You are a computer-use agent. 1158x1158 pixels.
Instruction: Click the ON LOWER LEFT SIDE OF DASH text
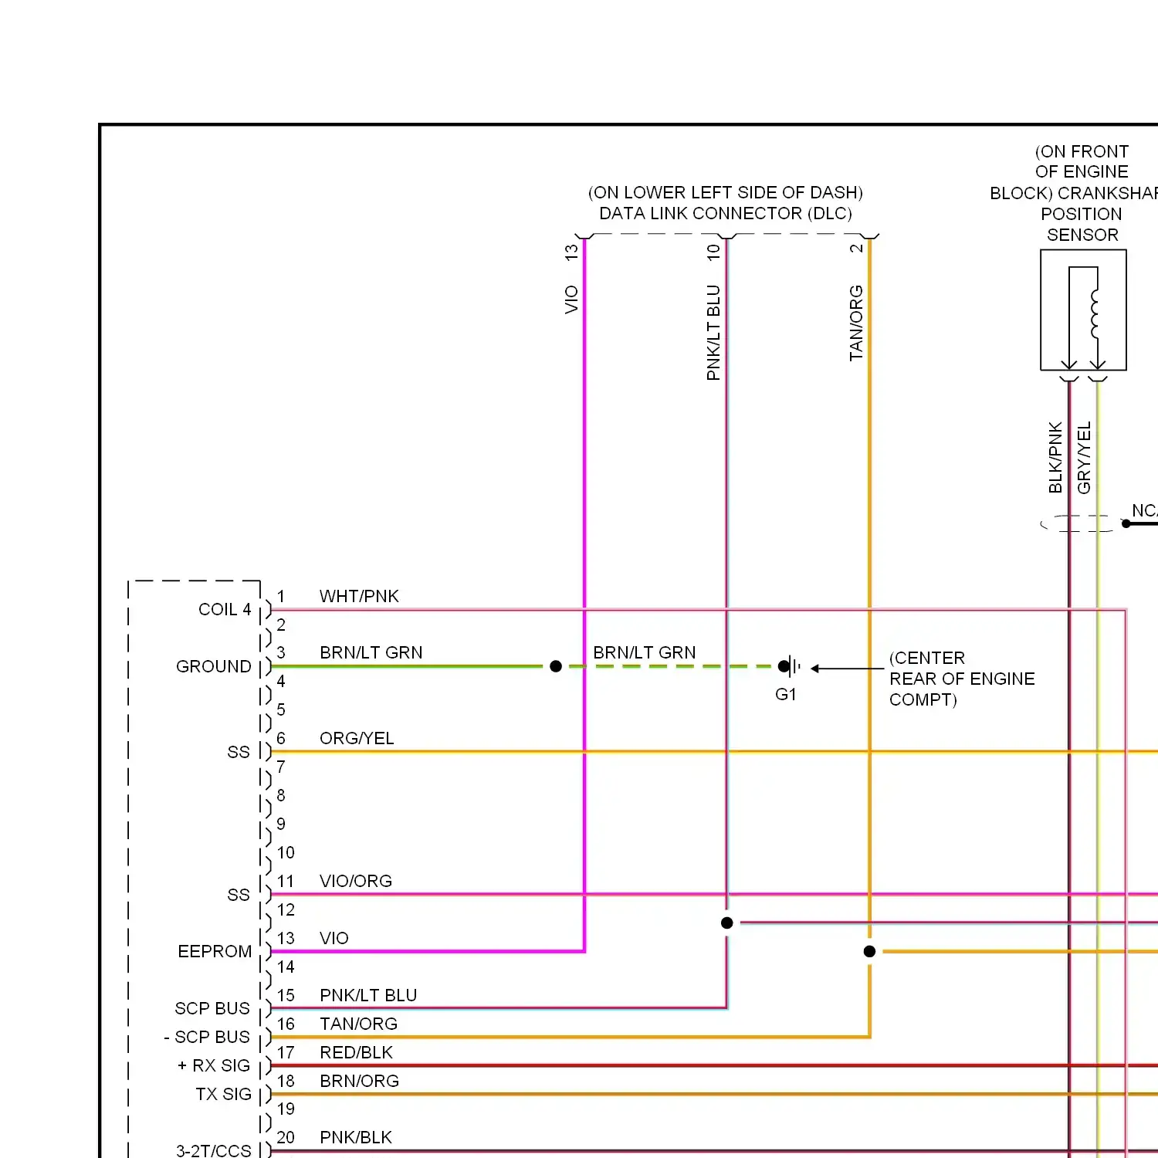tap(726, 192)
